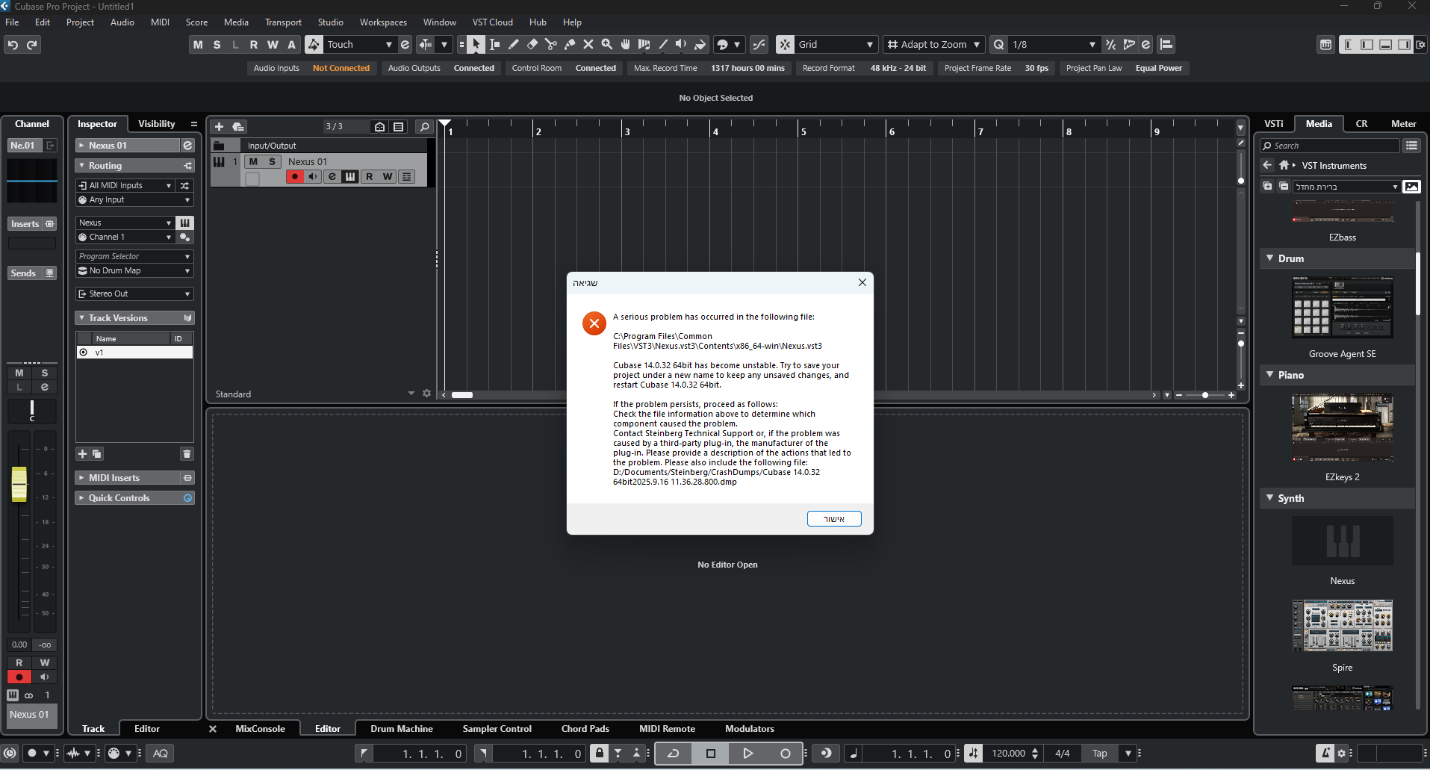
Task: Click the Redo arrow icon
Action: click(31, 45)
